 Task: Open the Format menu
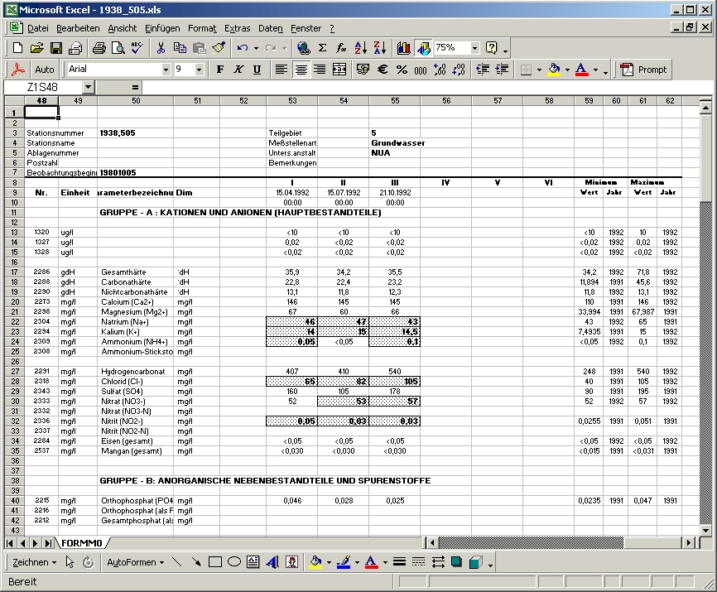202,28
